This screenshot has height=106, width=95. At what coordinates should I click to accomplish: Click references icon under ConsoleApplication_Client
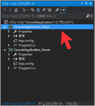click(x=15, y=36)
